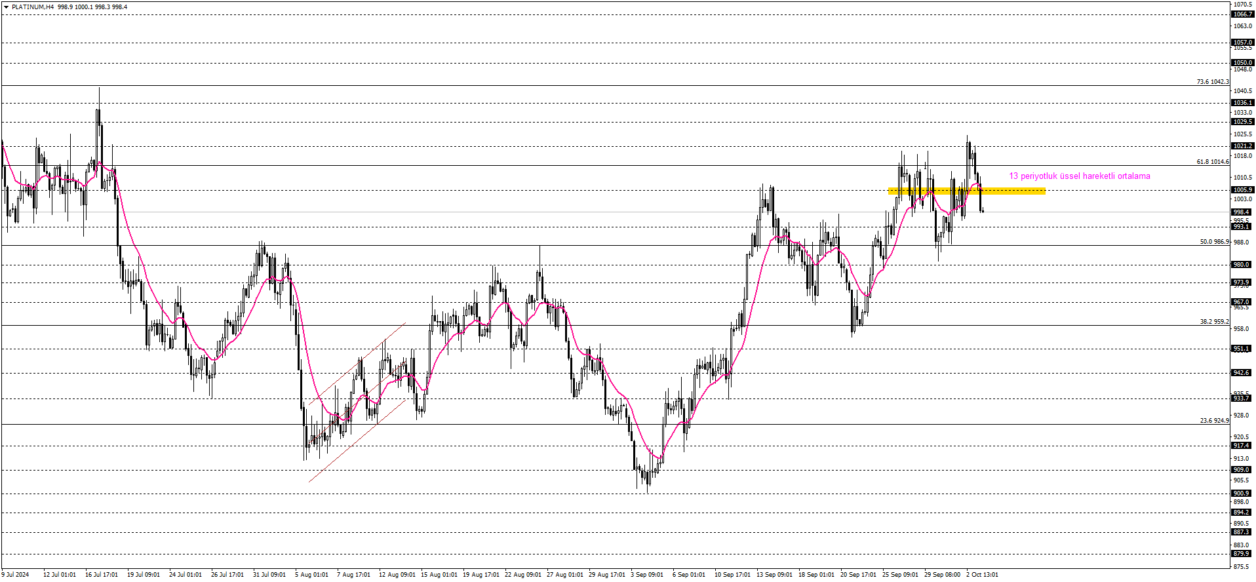This screenshot has height=582, width=1256.
Task: Click the 16 Jul 17:01 time label
Action: click(102, 575)
